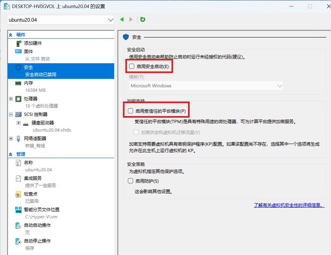The width and height of the screenshot is (331, 255).
Task: Click the 检查点 icon
Action: coord(18,194)
